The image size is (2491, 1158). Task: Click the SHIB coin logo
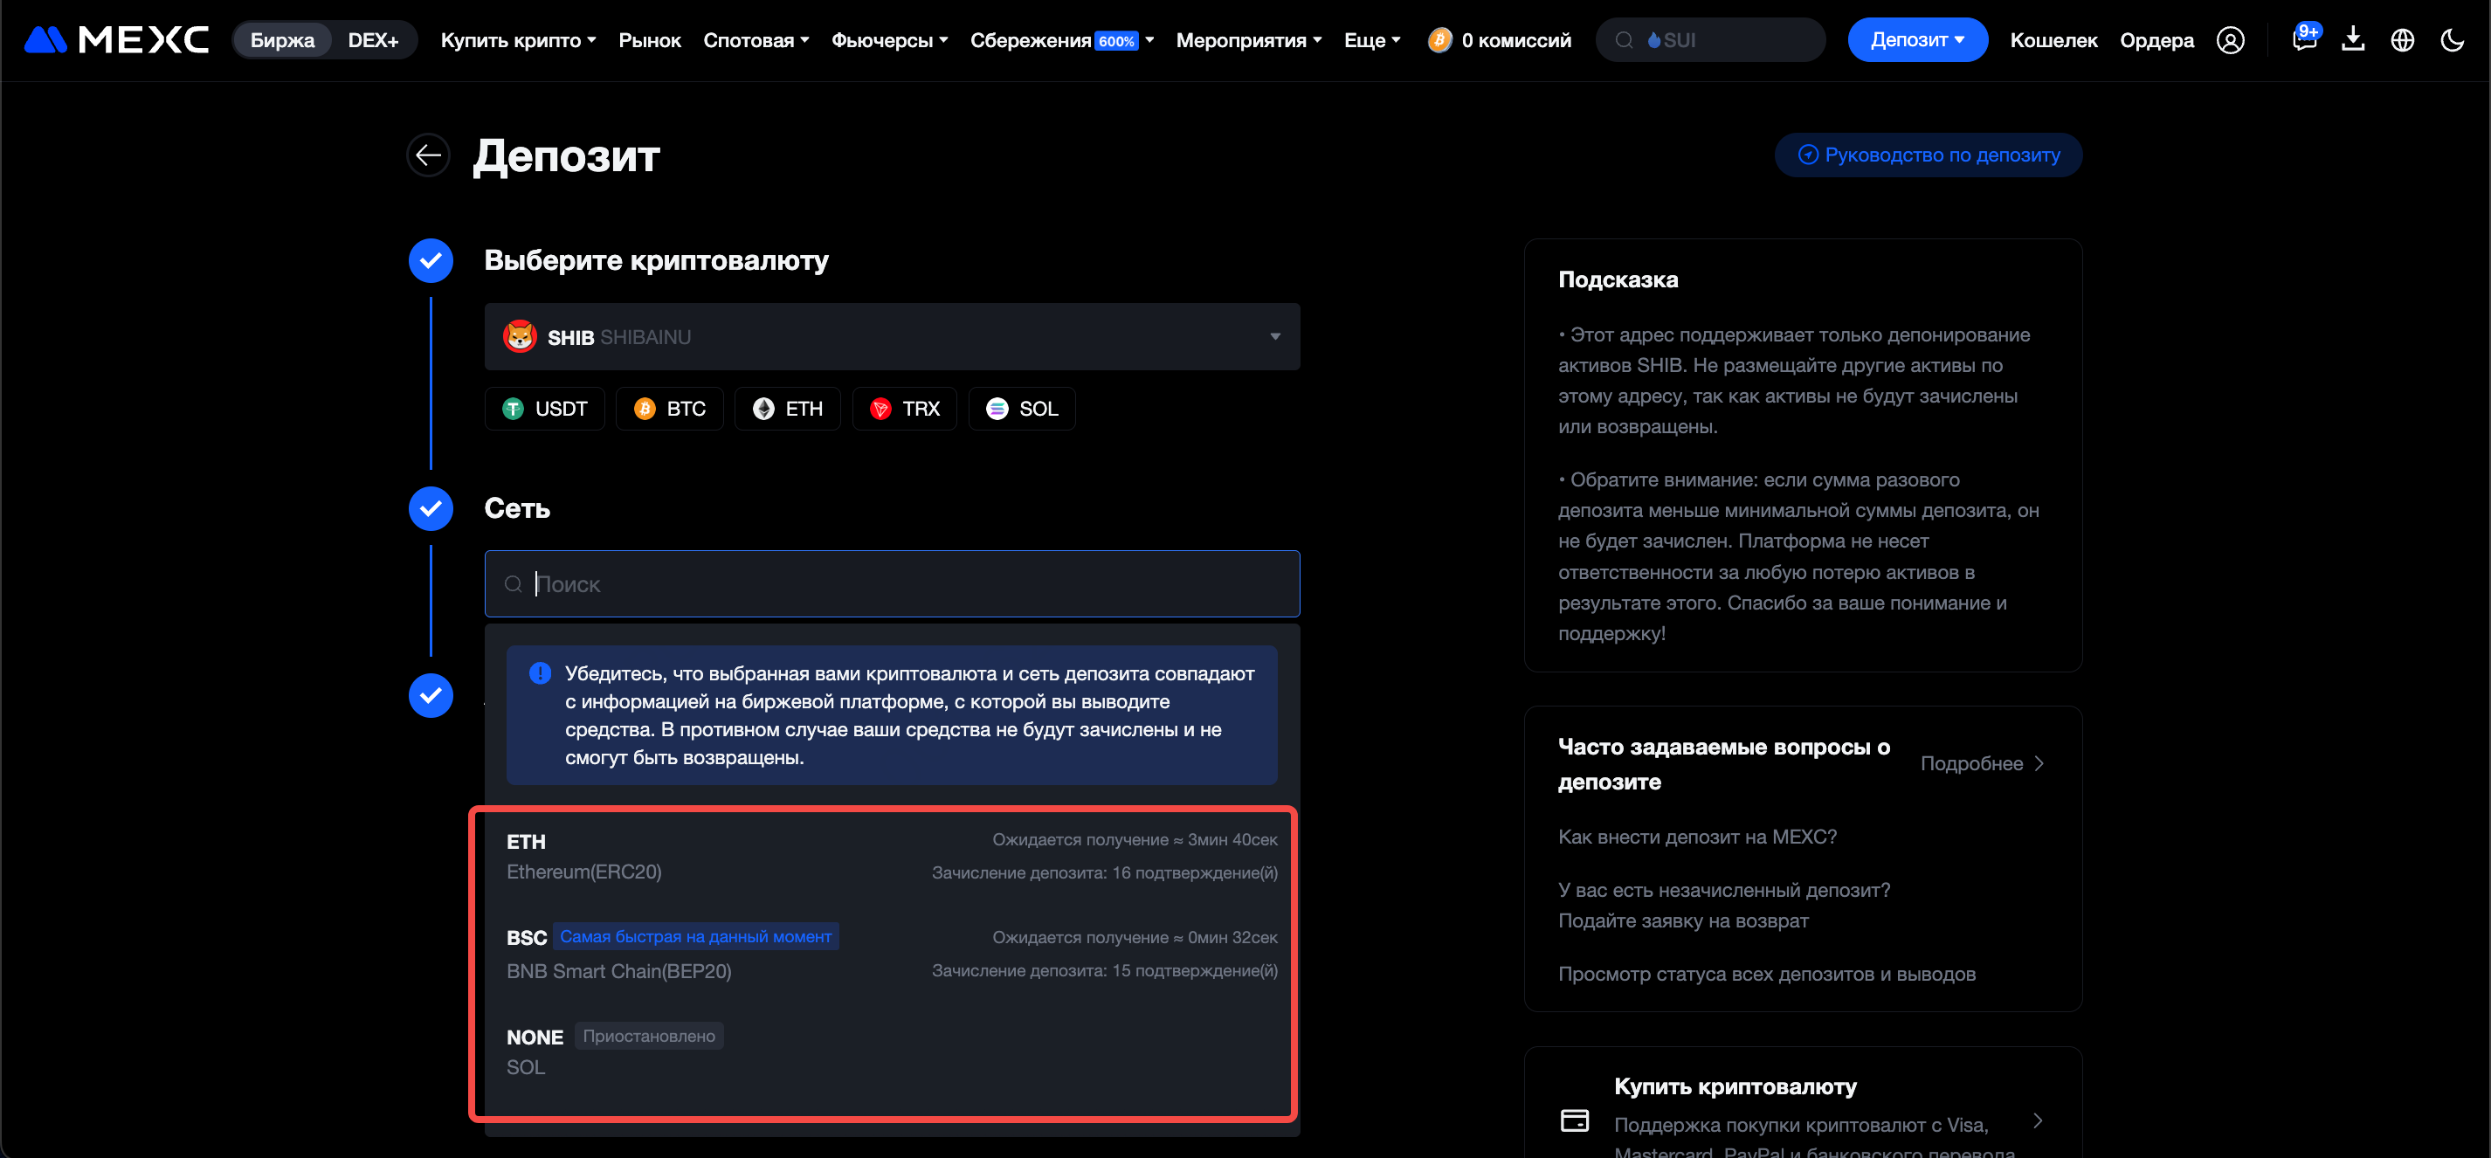click(521, 336)
